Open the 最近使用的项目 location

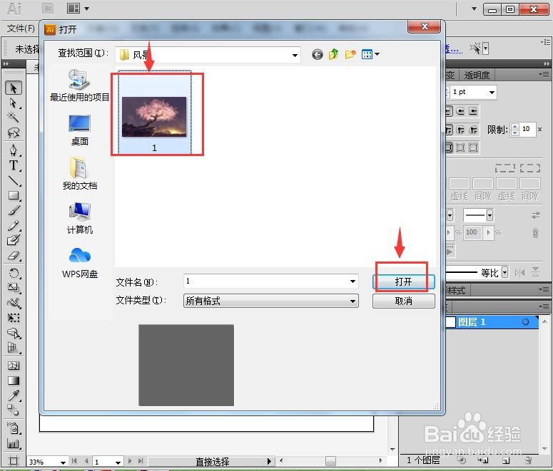pos(79,86)
